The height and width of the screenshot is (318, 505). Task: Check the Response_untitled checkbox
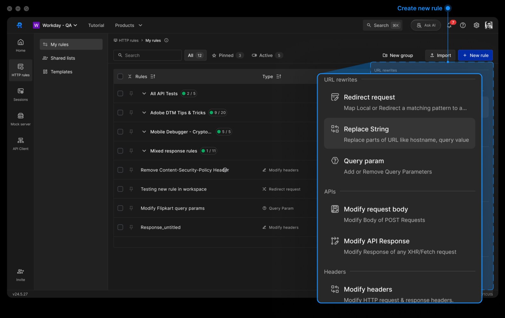[x=120, y=227]
